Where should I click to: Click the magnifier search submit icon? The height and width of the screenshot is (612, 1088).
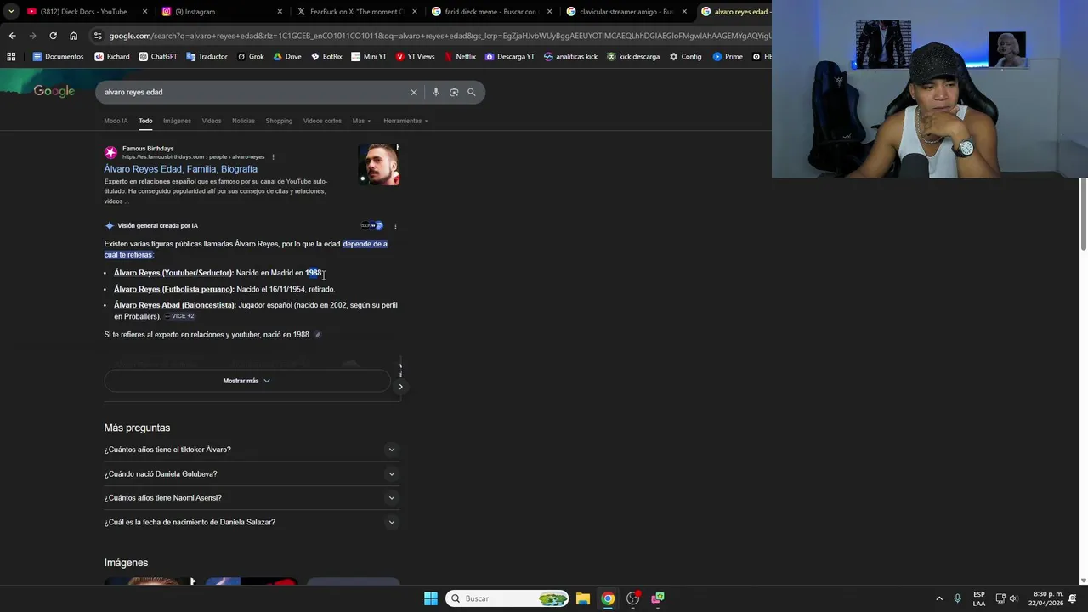(472, 92)
